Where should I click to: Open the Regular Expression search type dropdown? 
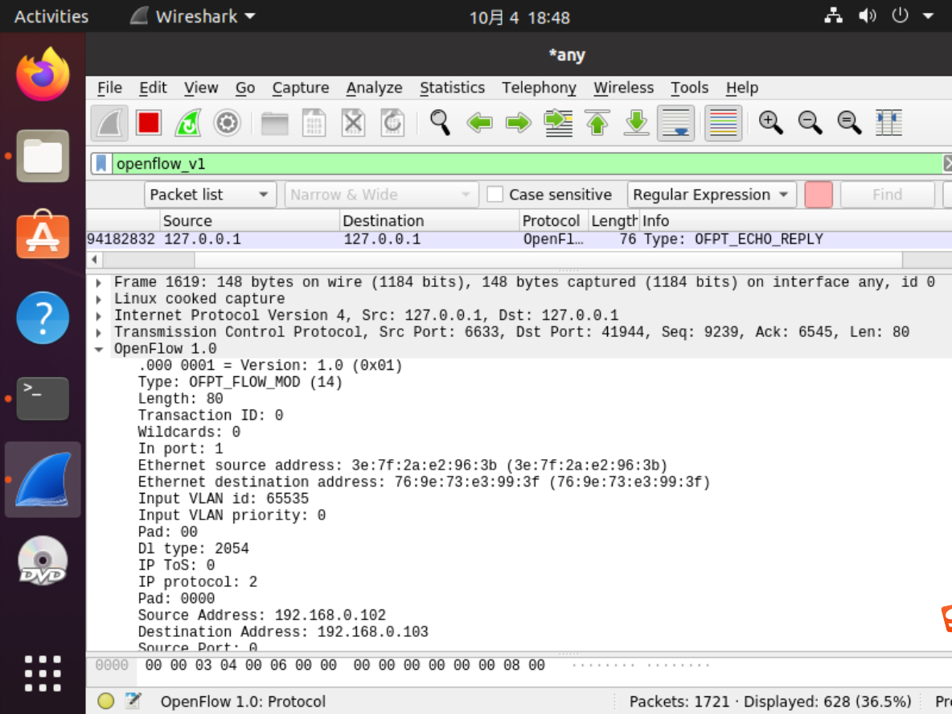[712, 195]
